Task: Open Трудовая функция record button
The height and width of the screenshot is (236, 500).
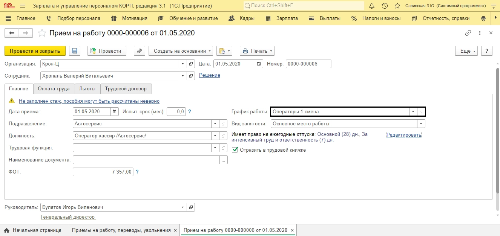Action: 223,148
